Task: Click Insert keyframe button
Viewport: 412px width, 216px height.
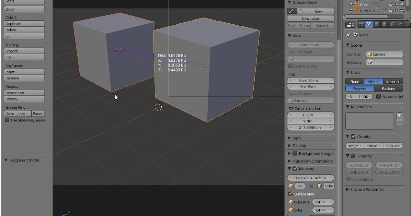Action: [24, 72]
